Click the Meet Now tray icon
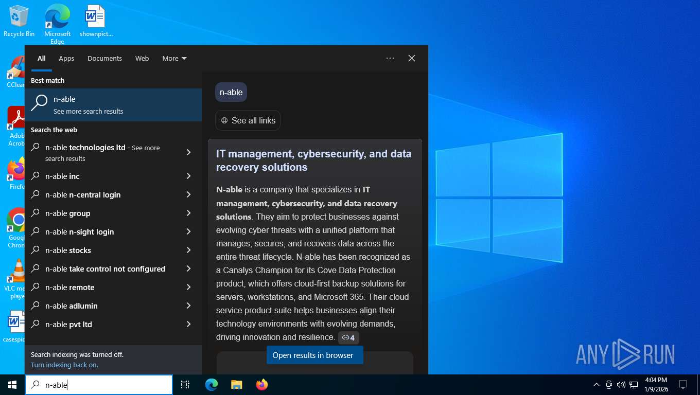Viewport: 700px width, 395px height. click(x=609, y=385)
